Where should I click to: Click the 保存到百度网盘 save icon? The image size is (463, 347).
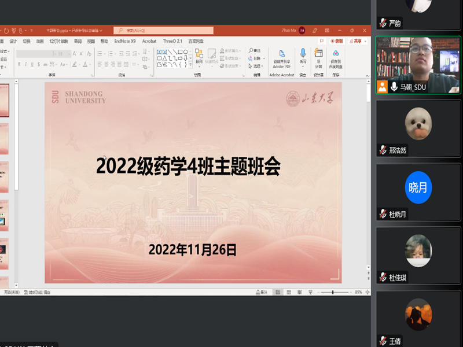336,57
